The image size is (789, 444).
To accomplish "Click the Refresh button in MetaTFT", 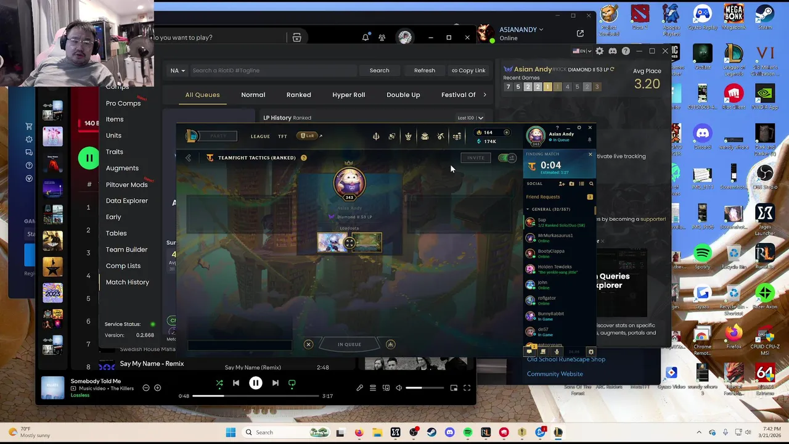I will point(425,70).
